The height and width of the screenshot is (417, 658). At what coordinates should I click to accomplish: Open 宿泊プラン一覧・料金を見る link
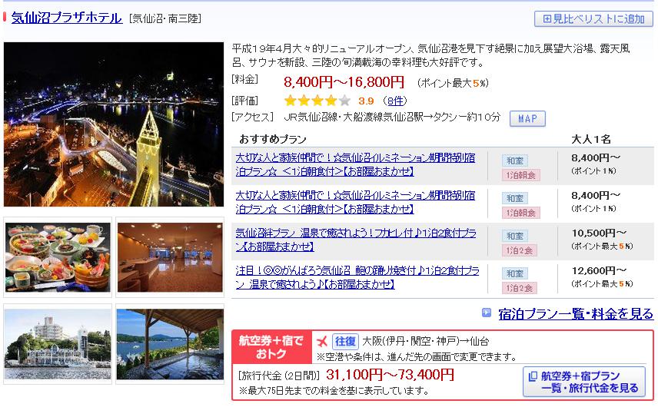coord(576,313)
